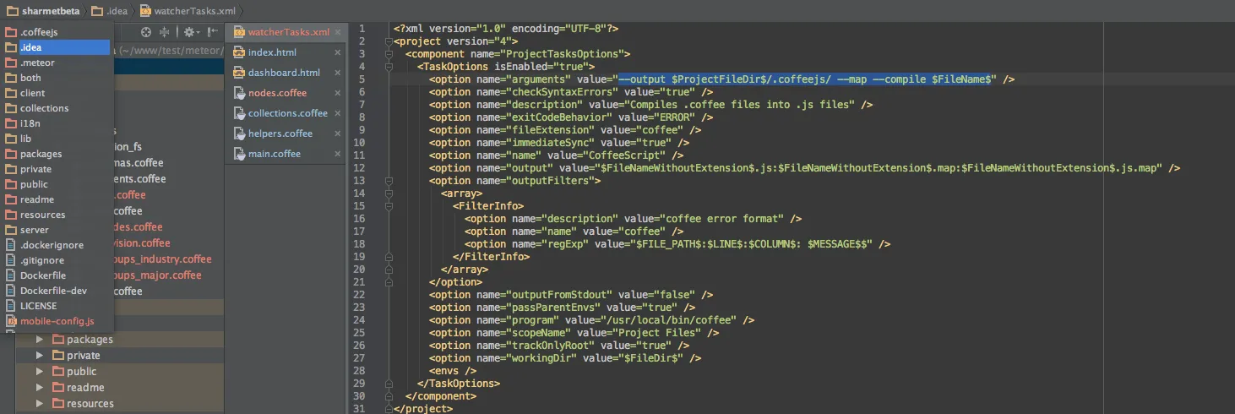Select private folder row in project tree
1235x414 pixels.
(x=120, y=356)
